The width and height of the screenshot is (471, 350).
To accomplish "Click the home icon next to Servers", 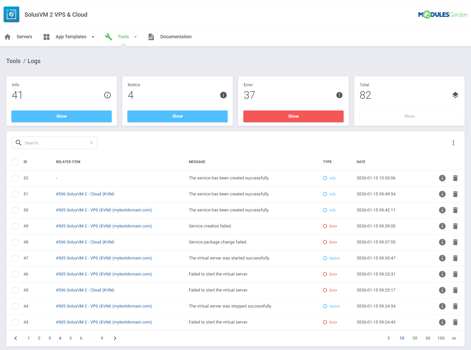I will 7,37.
